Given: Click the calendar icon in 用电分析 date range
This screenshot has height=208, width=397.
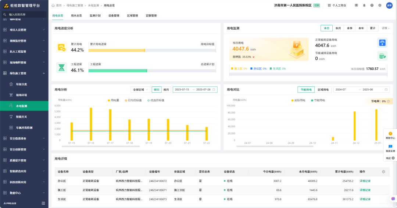Looking at the screenshot, I should (214, 89).
